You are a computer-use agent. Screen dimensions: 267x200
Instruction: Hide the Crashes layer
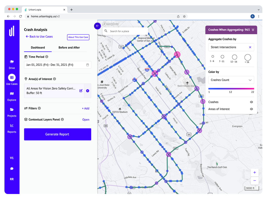click(x=251, y=102)
